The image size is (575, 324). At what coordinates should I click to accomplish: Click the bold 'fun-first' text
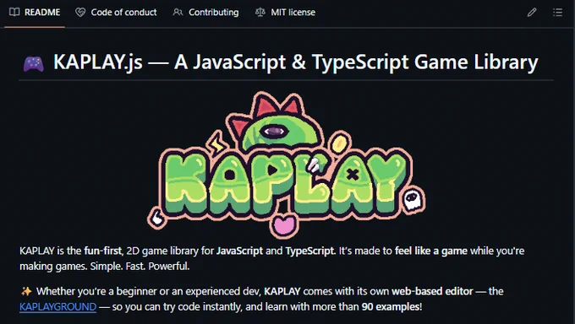(102, 251)
